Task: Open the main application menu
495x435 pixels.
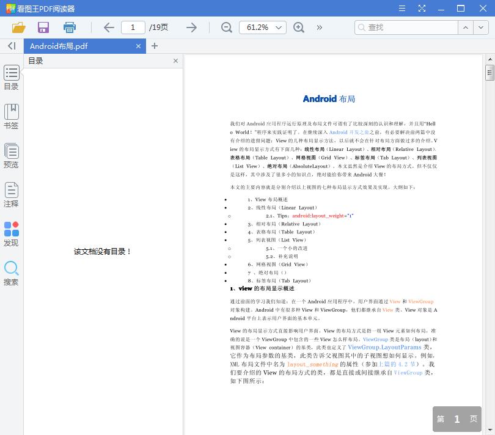Action: pyautogui.click(x=402, y=9)
